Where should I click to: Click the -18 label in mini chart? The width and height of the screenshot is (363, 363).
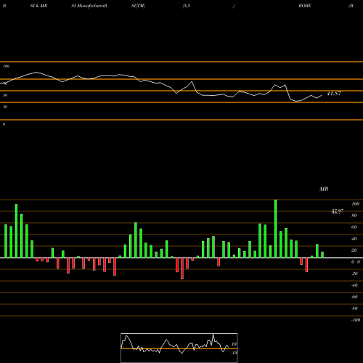(x=234, y=353)
